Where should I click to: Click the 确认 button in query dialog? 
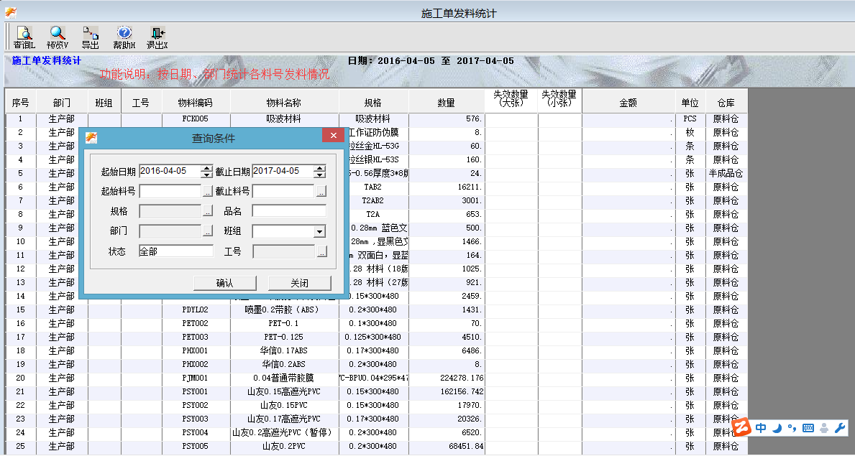[x=224, y=284]
